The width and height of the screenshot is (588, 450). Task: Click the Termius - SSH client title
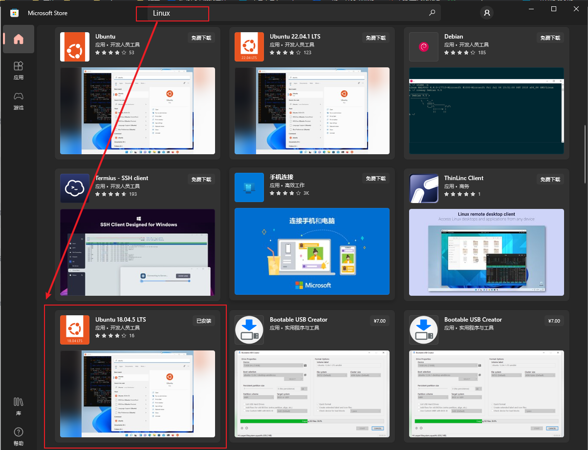[122, 178]
